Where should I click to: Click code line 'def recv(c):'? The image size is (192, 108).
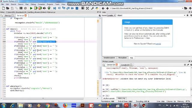coord(12,29)
